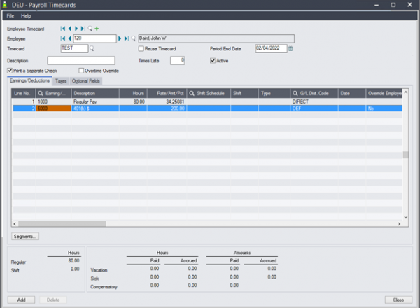This screenshot has width=420, height=308.
Task: Click the Times Late field
Action: 177,60
